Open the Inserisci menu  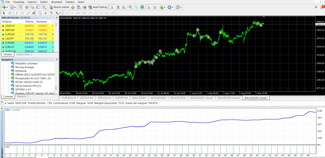[32, 2]
